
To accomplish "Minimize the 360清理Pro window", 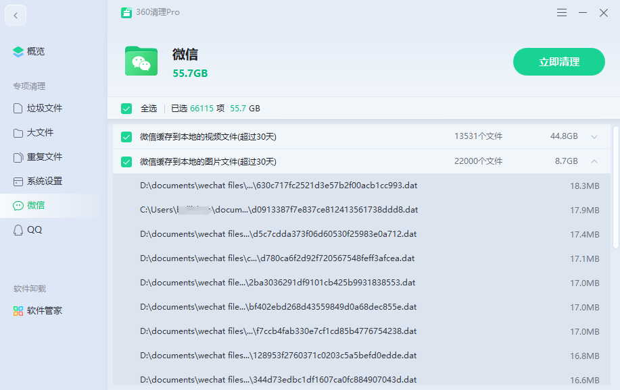I will point(582,13).
